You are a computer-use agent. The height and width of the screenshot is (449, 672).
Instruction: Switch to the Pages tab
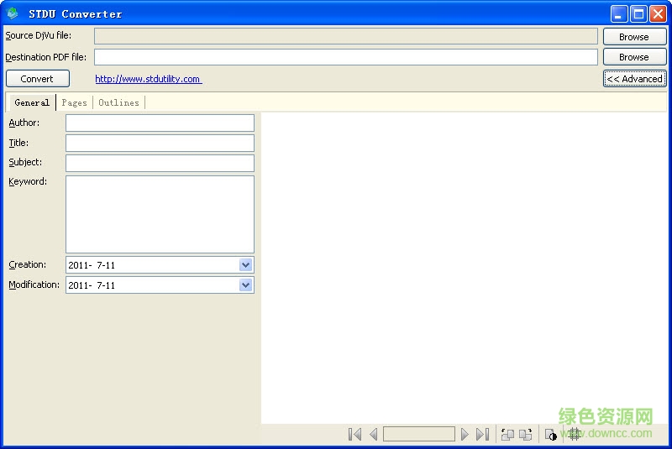[74, 102]
